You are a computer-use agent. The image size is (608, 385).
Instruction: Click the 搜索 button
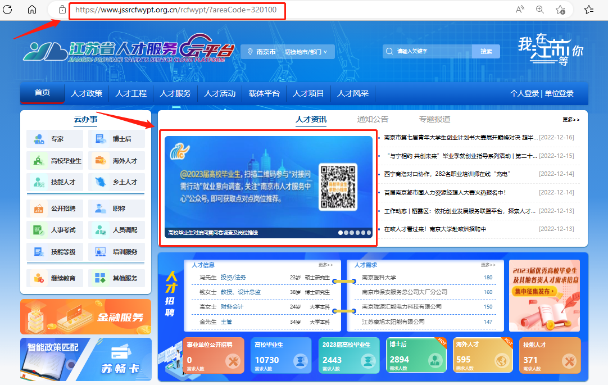pyautogui.click(x=486, y=51)
